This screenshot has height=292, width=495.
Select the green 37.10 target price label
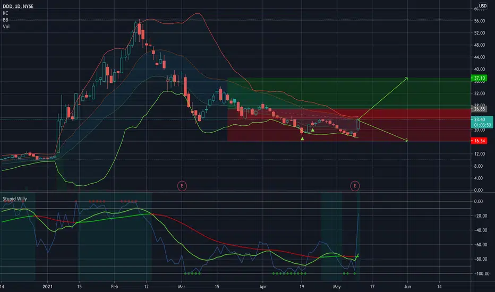[479, 78]
